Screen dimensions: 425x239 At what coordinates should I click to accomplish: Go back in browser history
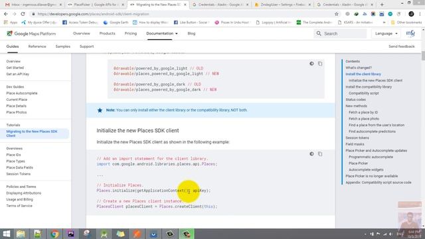6,14
